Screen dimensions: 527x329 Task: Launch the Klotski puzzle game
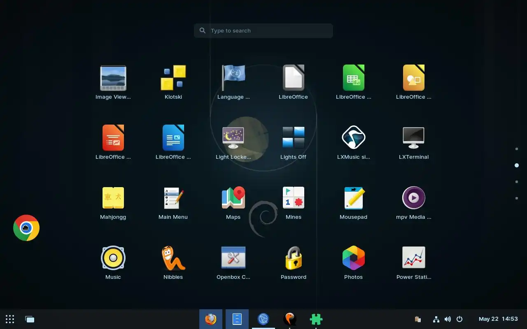(173, 78)
